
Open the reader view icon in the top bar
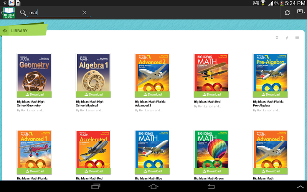click(x=300, y=12)
